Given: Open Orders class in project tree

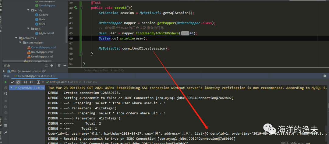Looking at the screenshot, I should tap(41, 15).
